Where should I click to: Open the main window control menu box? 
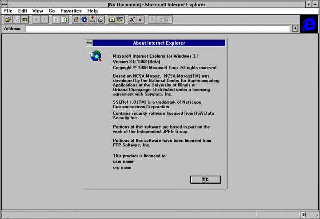(4, 4)
